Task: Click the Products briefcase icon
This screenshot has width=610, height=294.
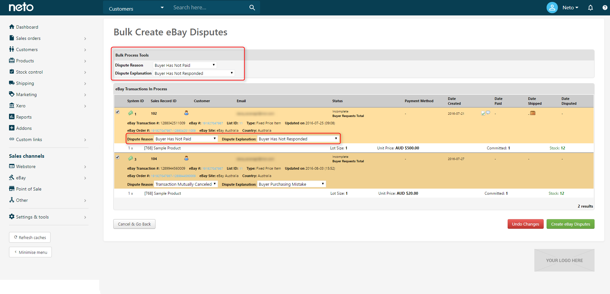Action: 12,60
